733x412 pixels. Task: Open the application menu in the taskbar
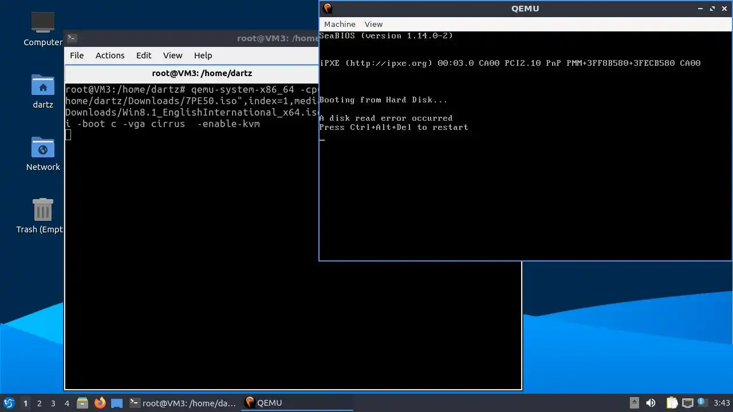point(9,403)
